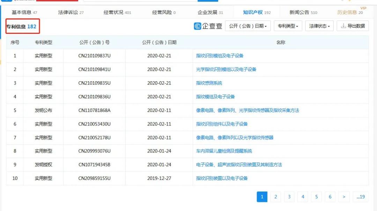Switch to the 经营状况 tab
Screen dimensions: 377x211
[113, 12]
